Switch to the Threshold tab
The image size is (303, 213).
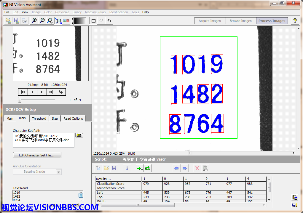(39, 118)
